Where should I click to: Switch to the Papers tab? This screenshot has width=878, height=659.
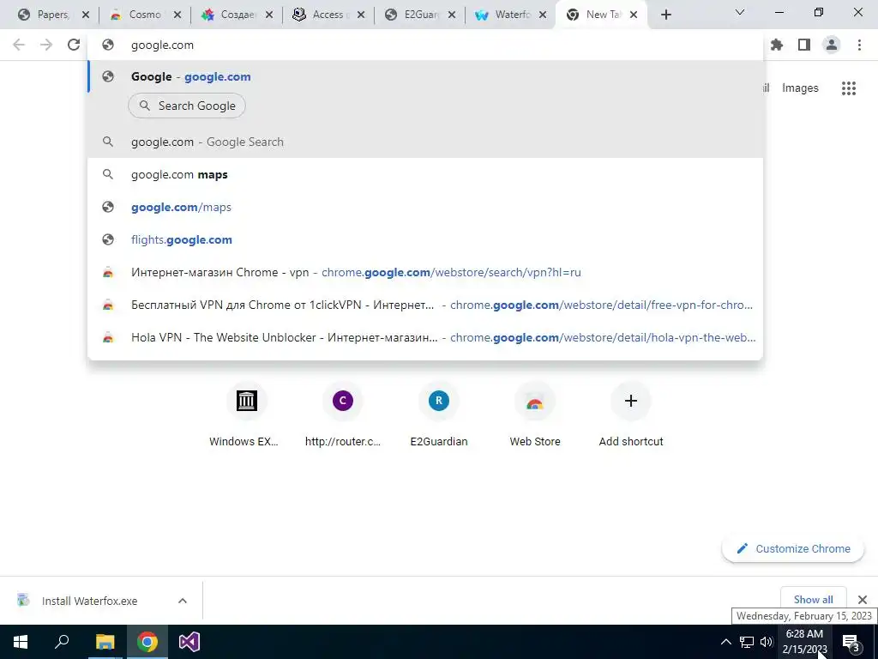coord(52,15)
